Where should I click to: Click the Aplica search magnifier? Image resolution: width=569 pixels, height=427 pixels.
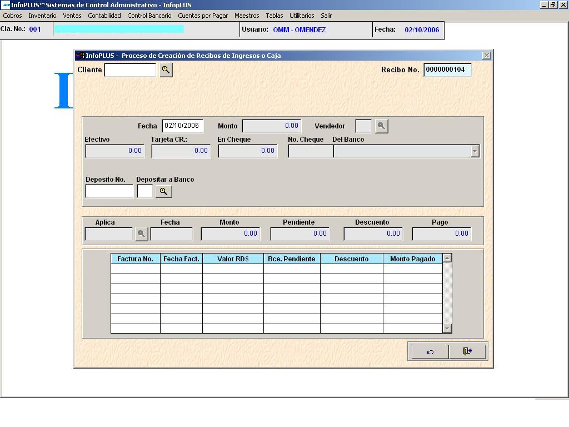coord(142,234)
